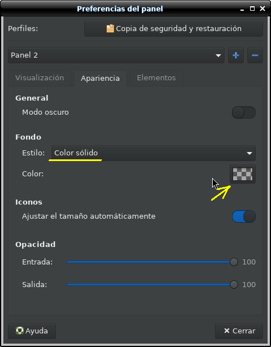271x347 pixels.
Task: Open the checkered background color swatch
Action: (x=243, y=174)
